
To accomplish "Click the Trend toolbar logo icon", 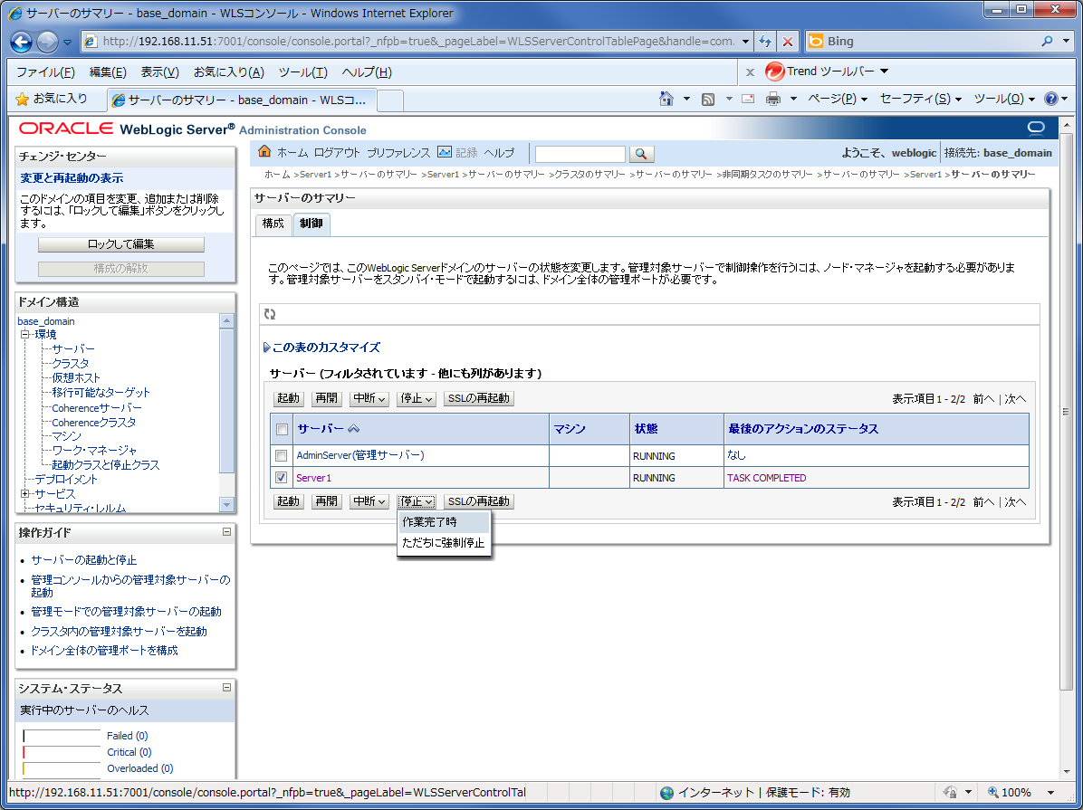I will 774,71.
